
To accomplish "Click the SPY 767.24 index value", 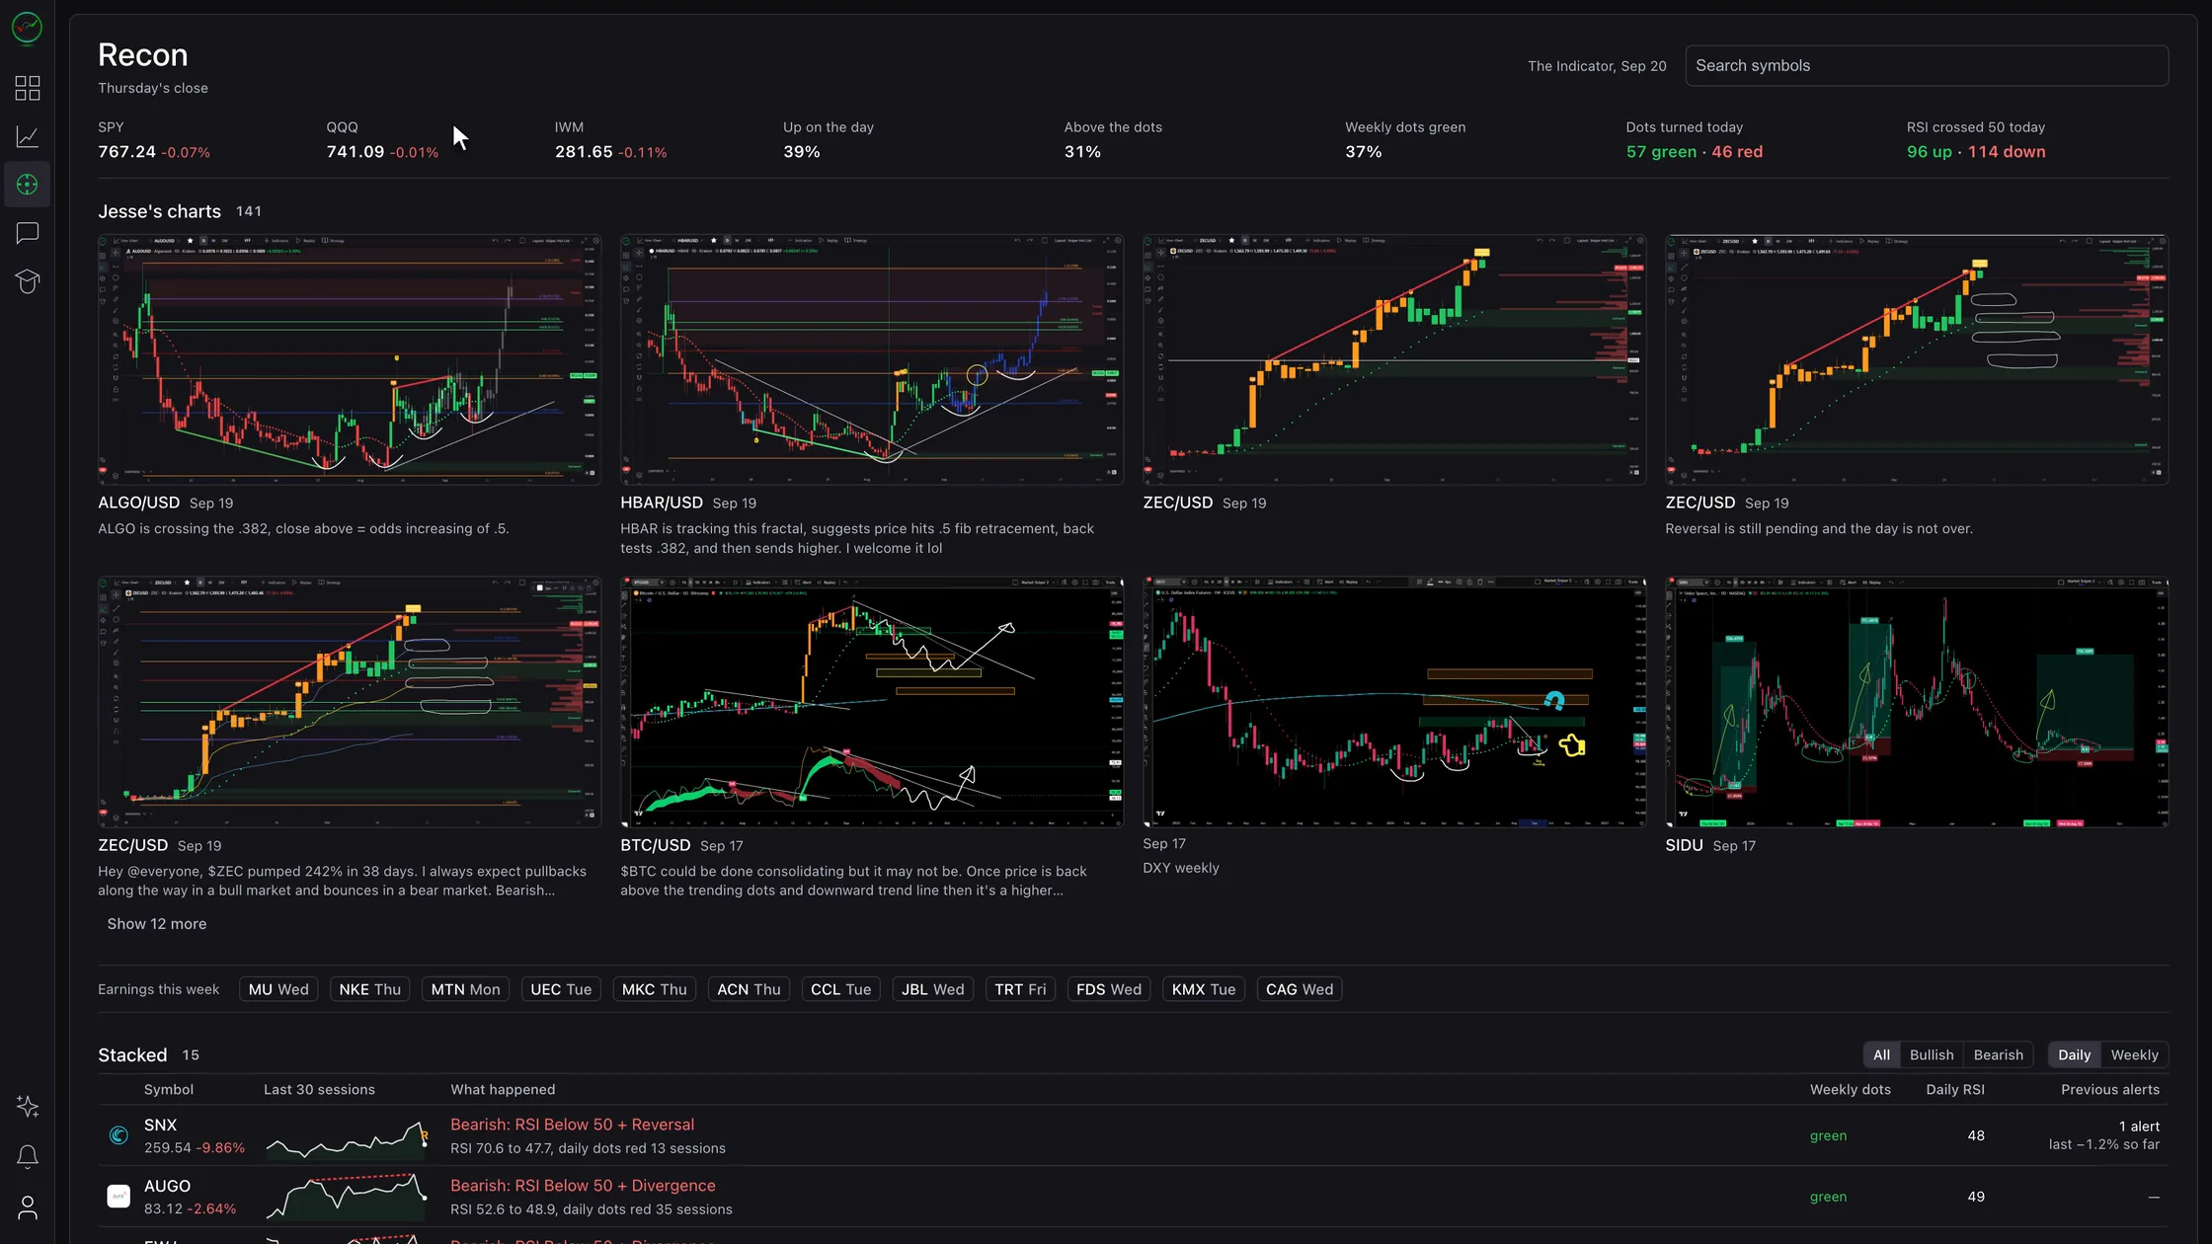I will tap(126, 152).
